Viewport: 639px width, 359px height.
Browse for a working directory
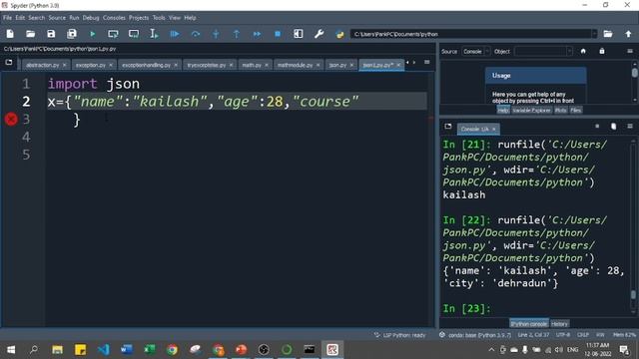pos(608,34)
